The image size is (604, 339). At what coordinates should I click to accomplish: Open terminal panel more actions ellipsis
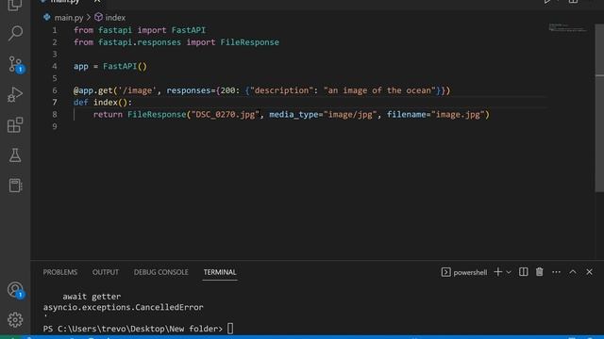coord(556,272)
